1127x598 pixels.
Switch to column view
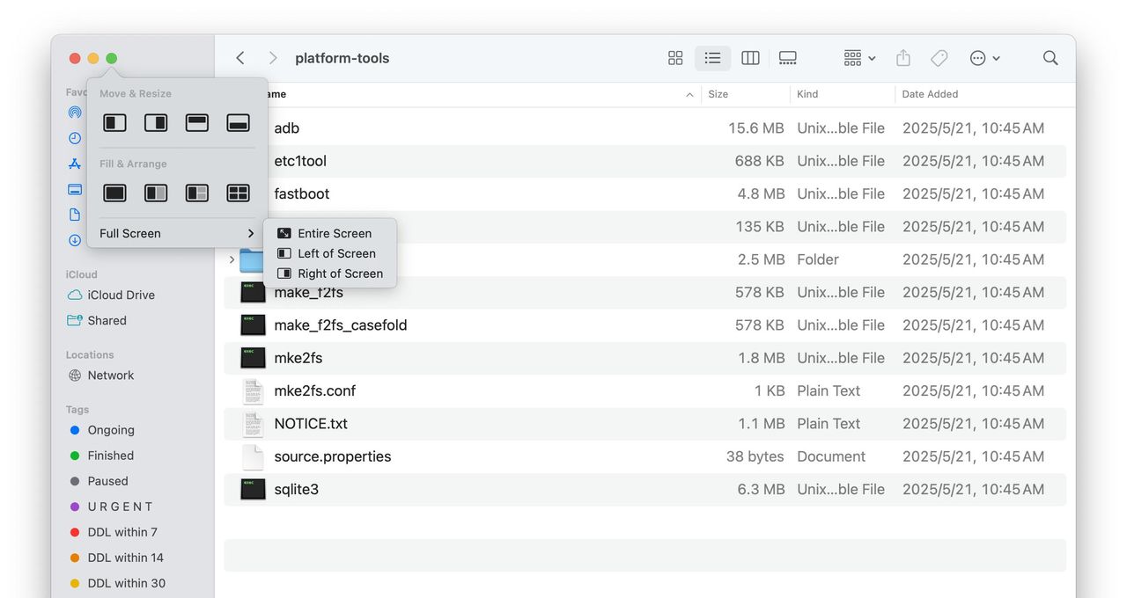(750, 58)
